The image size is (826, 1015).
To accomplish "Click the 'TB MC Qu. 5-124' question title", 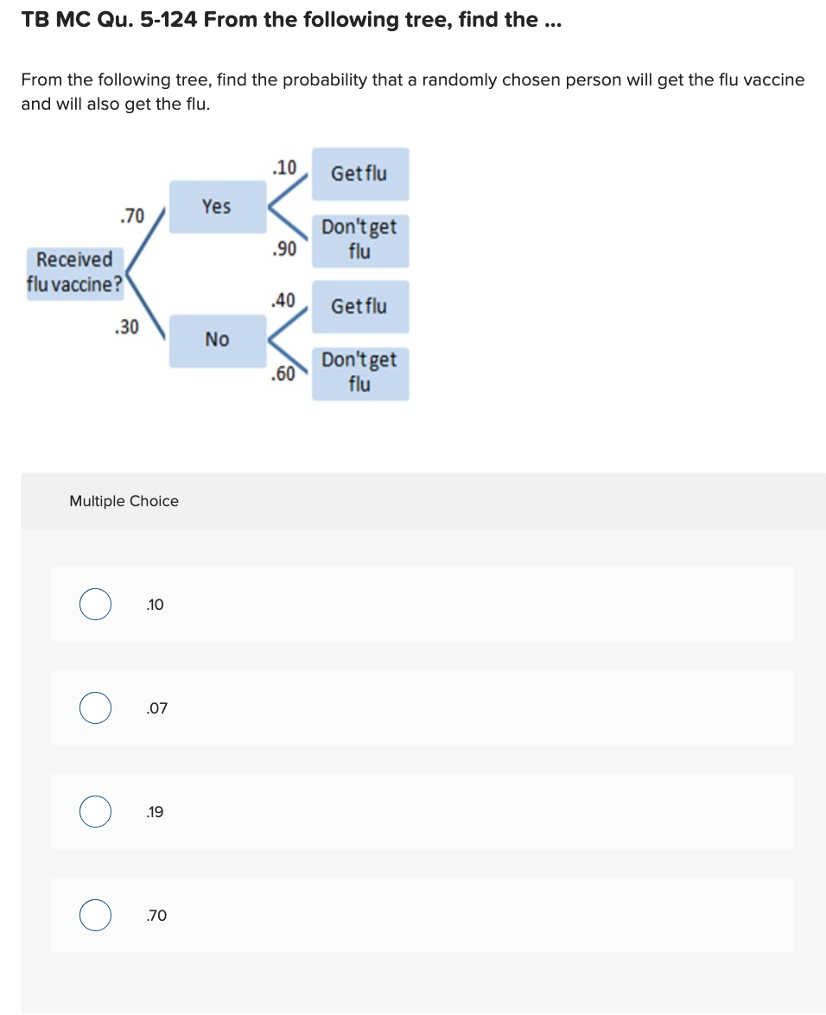I will 291,21.
